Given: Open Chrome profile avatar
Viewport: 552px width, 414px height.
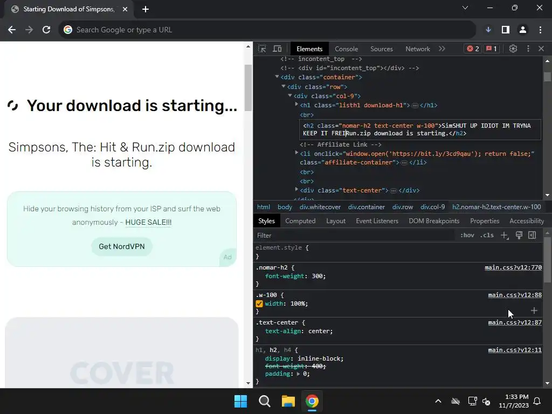Looking at the screenshot, I should click(x=523, y=30).
